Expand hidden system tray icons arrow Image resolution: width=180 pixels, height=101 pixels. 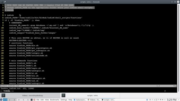coord(165,100)
